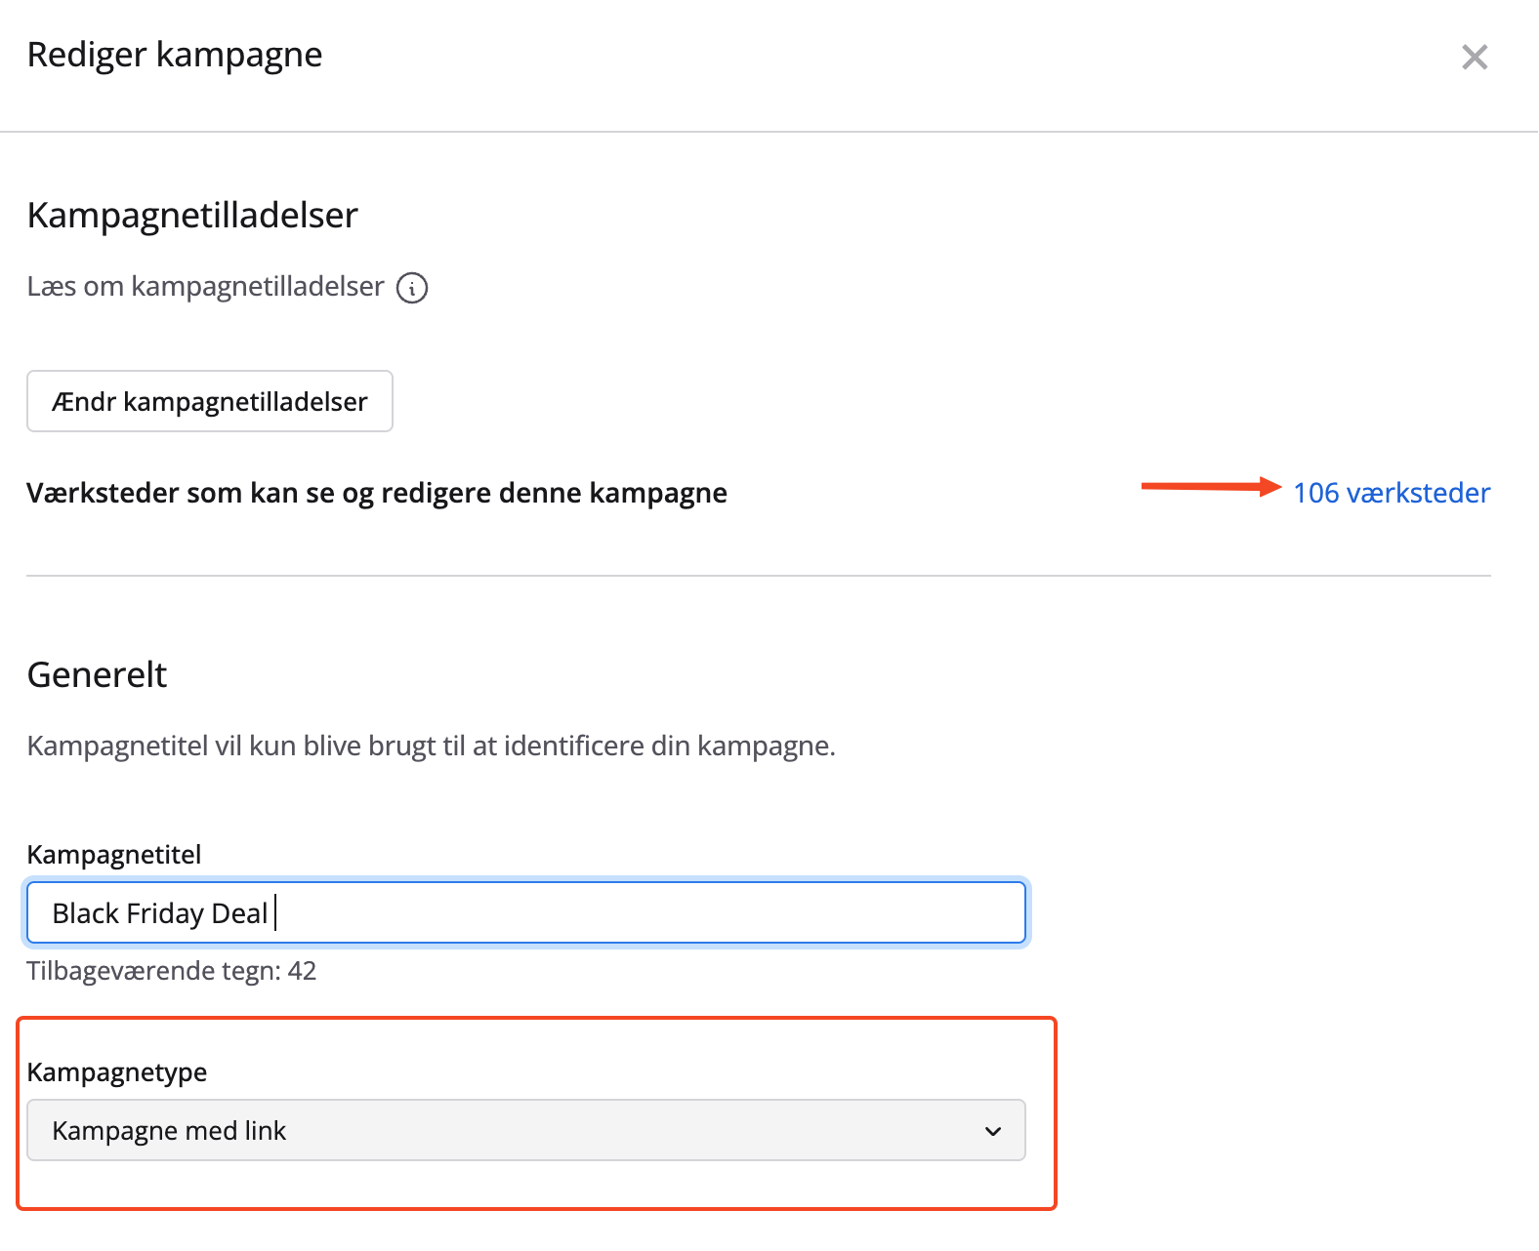Click the header separator below Rediger kampagne

769,132
